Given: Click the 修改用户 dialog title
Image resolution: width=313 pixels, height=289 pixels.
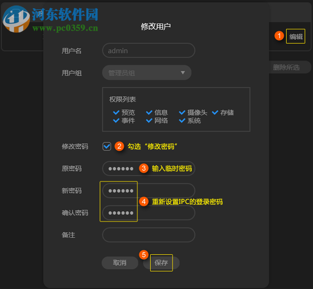Looking at the screenshot, I should [x=156, y=26].
